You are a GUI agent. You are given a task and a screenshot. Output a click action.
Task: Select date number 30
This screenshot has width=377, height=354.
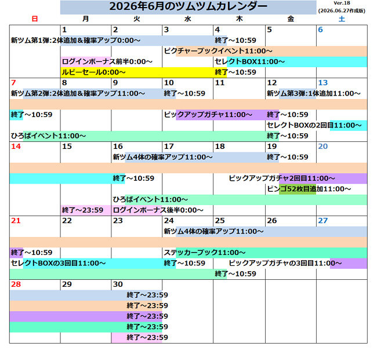click(x=118, y=284)
